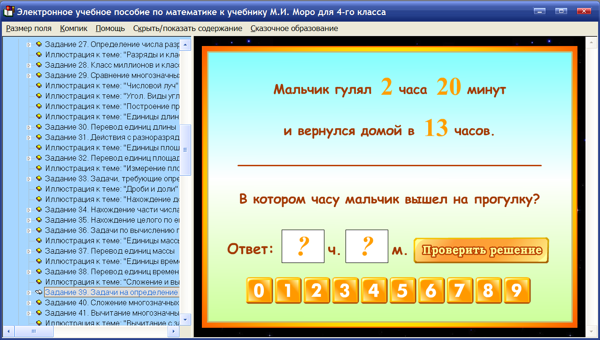This screenshot has height=340, width=600.
Task: Click the yellow tag beside "Дроби и доли" illustration
Action: click(x=39, y=188)
